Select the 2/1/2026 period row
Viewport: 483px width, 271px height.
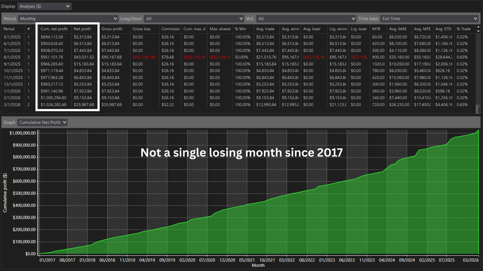239,98
